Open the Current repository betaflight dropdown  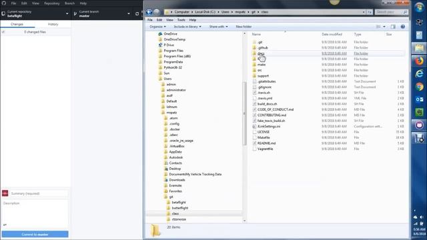click(x=35, y=13)
